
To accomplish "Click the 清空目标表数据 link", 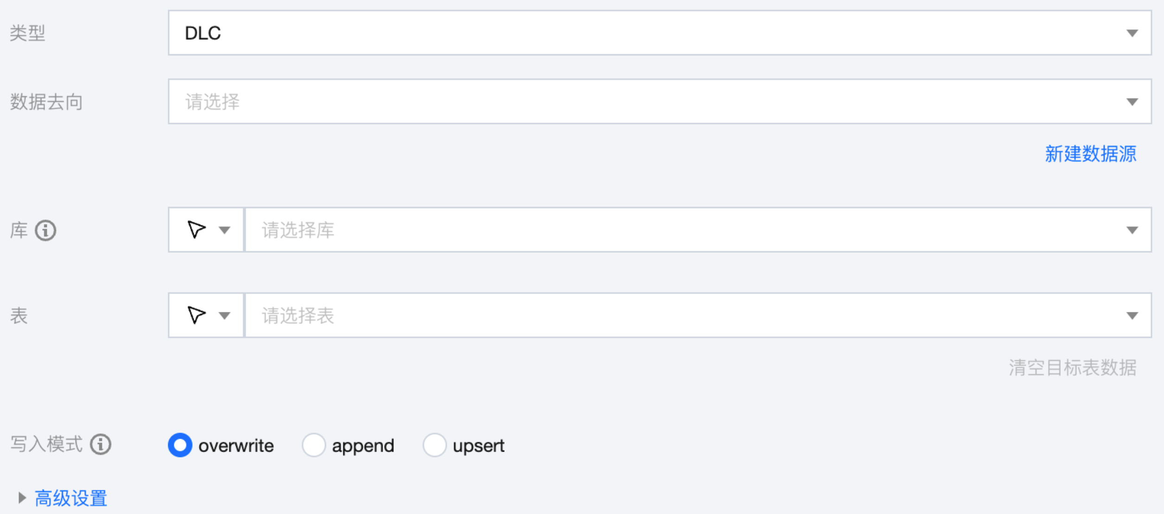I will coord(1072,368).
